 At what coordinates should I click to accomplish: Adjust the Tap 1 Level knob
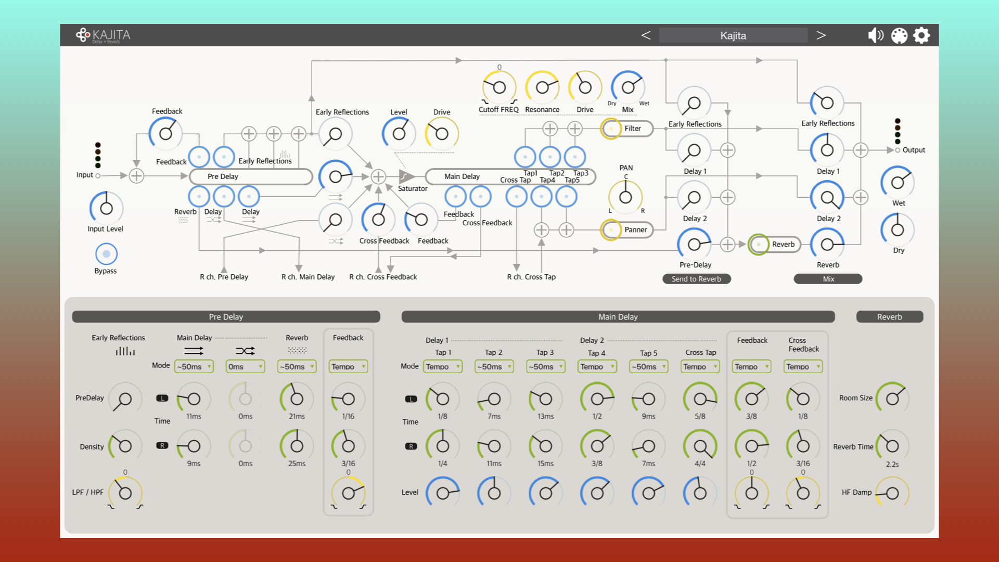click(443, 493)
